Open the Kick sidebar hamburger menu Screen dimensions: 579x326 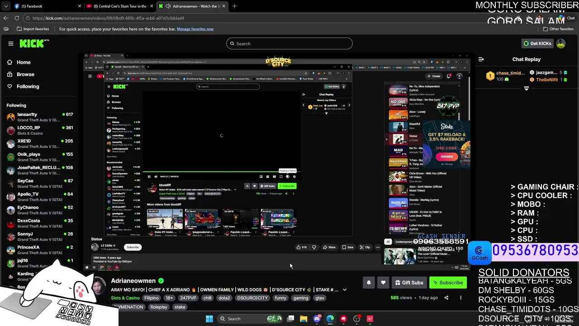click(x=11, y=43)
